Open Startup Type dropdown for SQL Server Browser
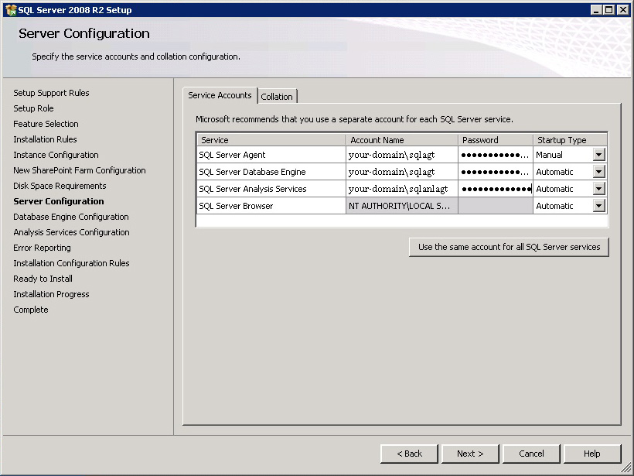This screenshot has height=476, width=634. pos(599,206)
